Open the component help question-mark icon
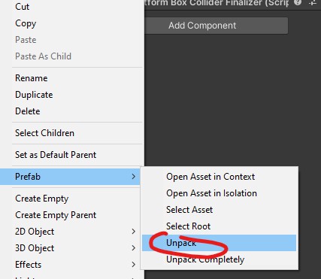 [298, 3]
